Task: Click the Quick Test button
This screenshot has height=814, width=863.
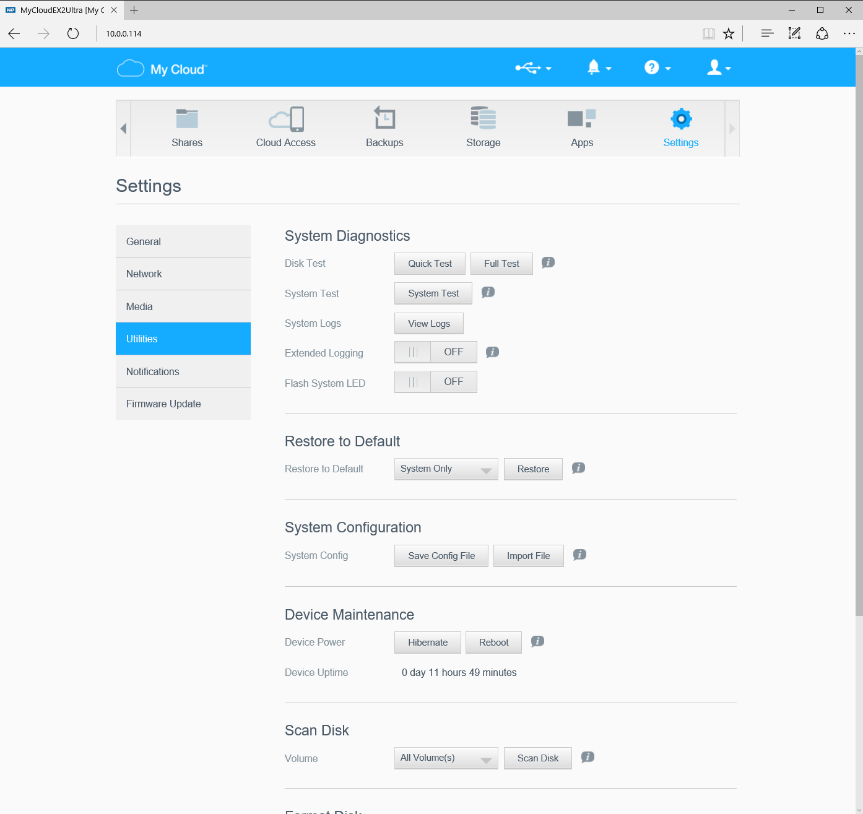Action: click(x=430, y=264)
